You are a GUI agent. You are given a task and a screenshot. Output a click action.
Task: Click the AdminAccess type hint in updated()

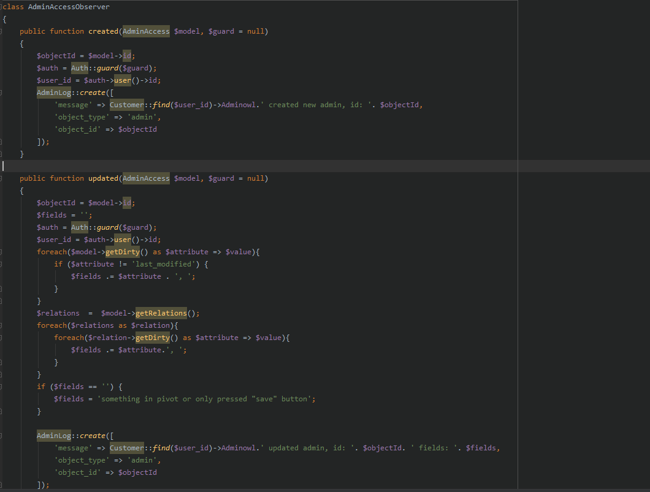(146, 178)
